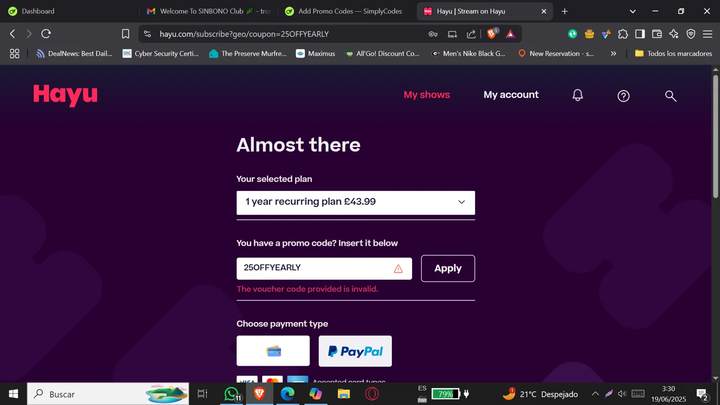Go to My shows
This screenshot has width=720, height=405.
coord(427,95)
